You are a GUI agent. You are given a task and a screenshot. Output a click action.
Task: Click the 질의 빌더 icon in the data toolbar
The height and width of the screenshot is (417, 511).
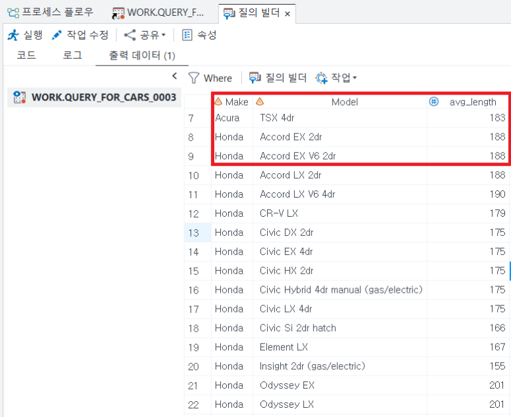click(255, 77)
